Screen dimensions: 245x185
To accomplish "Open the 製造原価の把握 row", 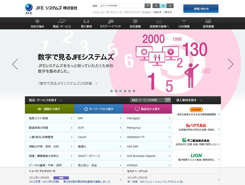I will click(49, 128).
